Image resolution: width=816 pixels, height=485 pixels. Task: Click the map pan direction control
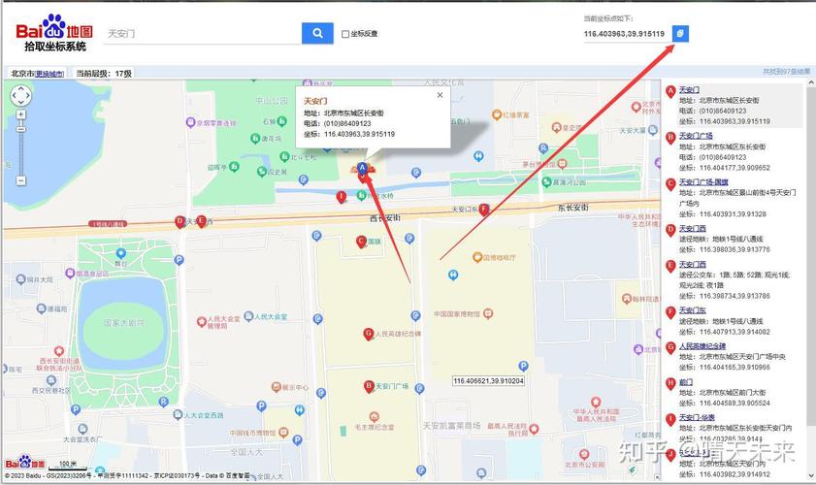(20, 95)
